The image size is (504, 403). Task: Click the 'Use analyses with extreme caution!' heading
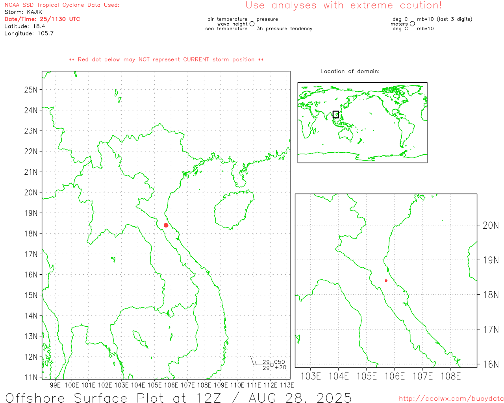(x=344, y=6)
